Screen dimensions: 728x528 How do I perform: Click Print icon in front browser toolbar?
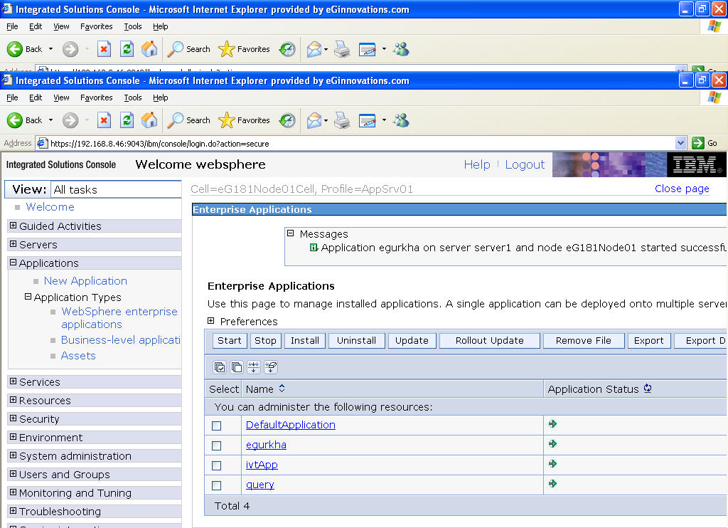click(342, 120)
